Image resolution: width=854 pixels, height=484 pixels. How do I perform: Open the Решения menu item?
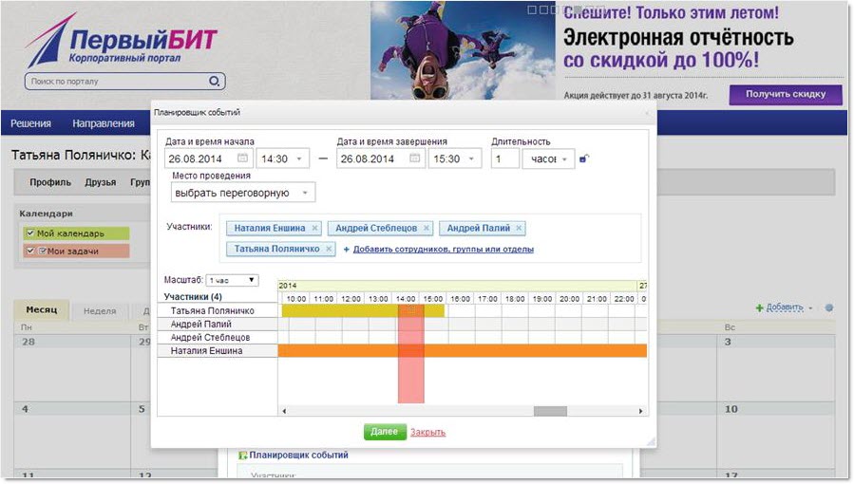(x=30, y=123)
